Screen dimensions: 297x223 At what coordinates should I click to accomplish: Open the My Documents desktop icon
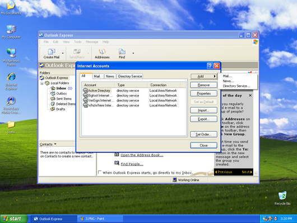pos(11,8)
